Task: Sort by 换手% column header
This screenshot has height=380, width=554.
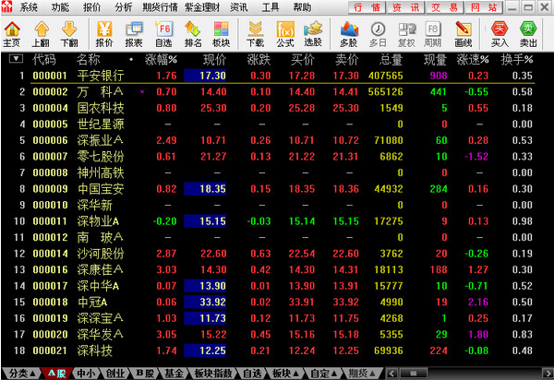Action: (516, 60)
